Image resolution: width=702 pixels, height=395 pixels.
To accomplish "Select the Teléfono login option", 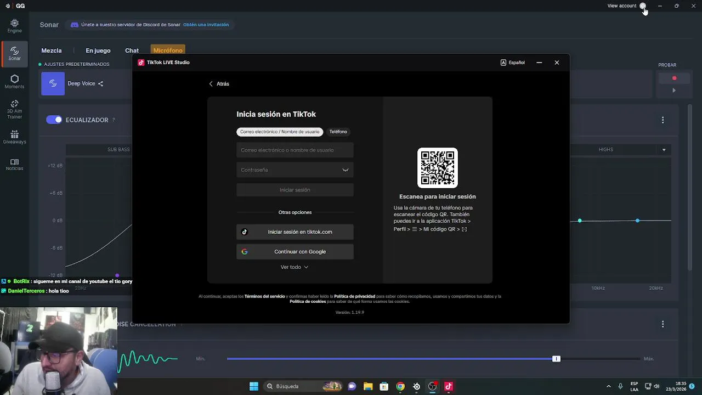I will pos(338,132).
